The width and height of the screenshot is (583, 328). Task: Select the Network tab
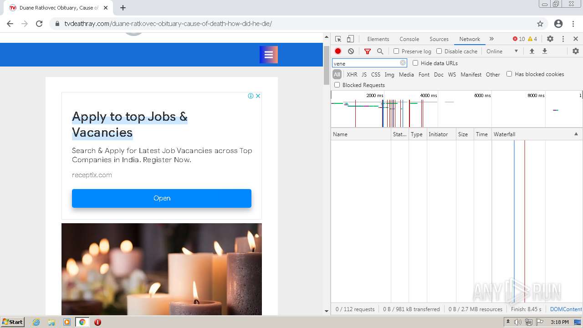pos(470,39)
